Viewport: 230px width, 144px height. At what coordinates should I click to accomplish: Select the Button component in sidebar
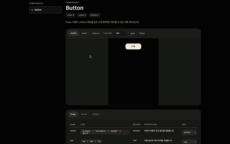point(45,10)
